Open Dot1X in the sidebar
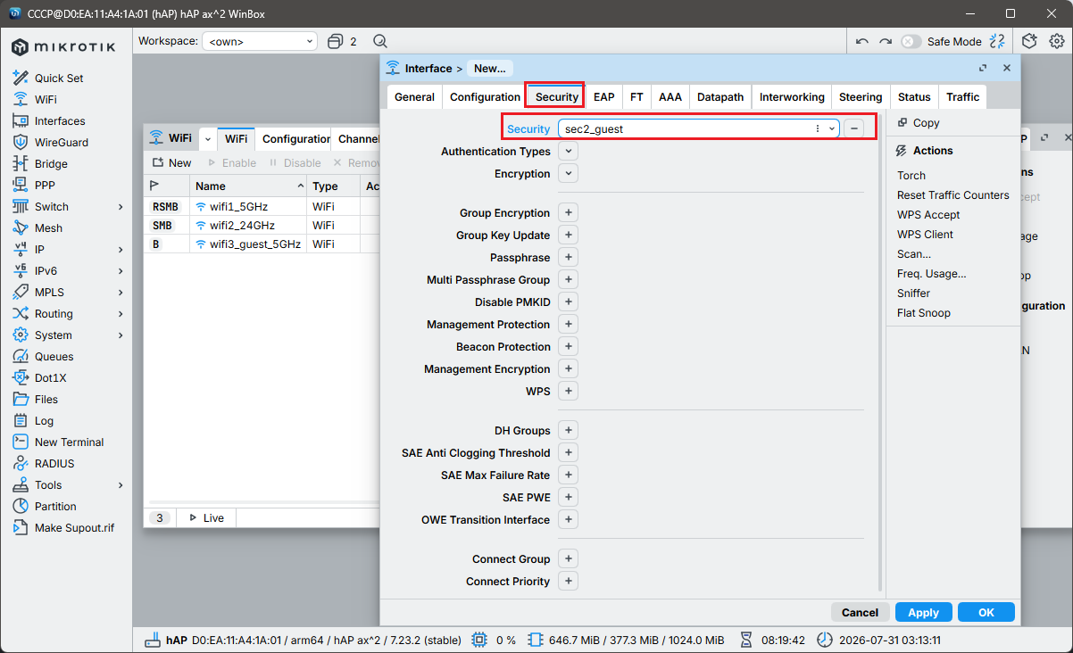The image size is (1073, 653). tap(50, 378)
